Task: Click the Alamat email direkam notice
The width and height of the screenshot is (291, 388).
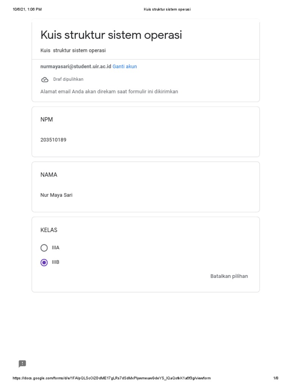Action: pos(109,92)
